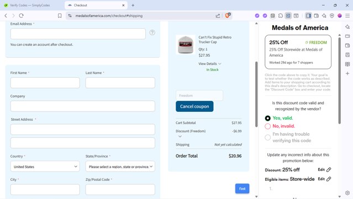Screen dimensions: 353x199
Task: Open wallet icon in right sidebar strip
Action: pyautogui.click(x=347, y=46)
